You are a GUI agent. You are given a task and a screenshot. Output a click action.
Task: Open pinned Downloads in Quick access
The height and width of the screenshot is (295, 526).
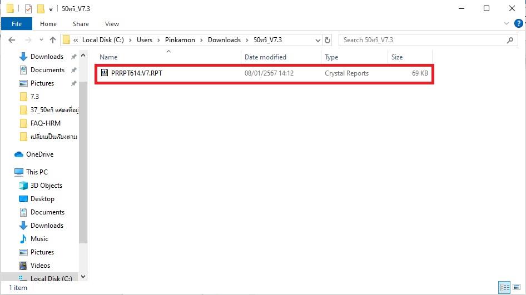47,57
